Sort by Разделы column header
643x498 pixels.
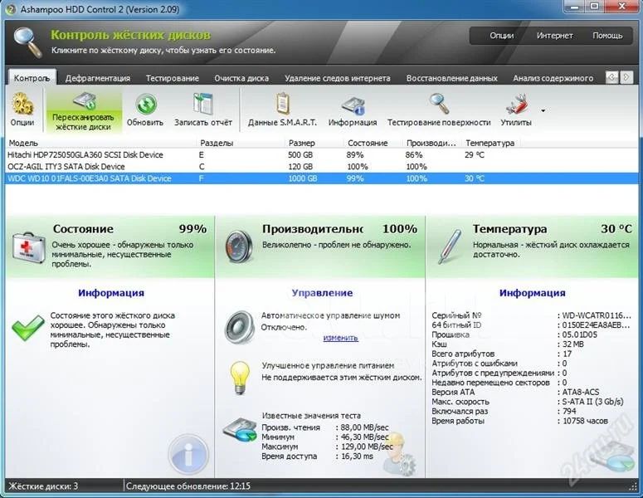[x=217, y=143]
